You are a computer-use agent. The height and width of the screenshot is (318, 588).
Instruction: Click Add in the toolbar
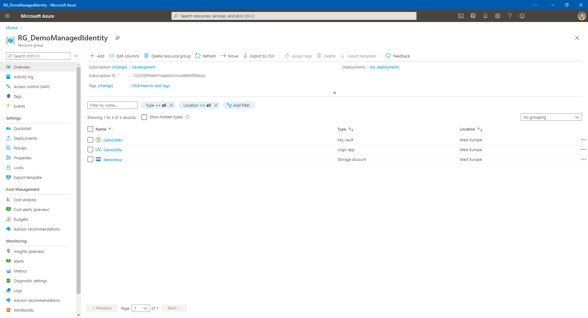tap(97, 56)
